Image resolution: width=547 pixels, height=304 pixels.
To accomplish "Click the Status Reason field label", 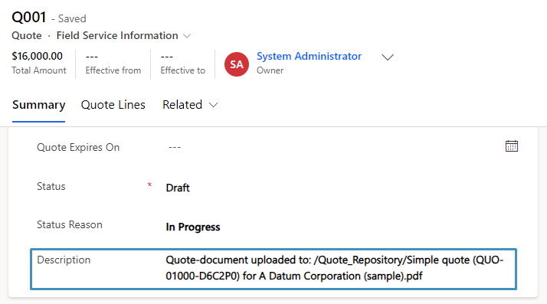I will click(70, 225).
